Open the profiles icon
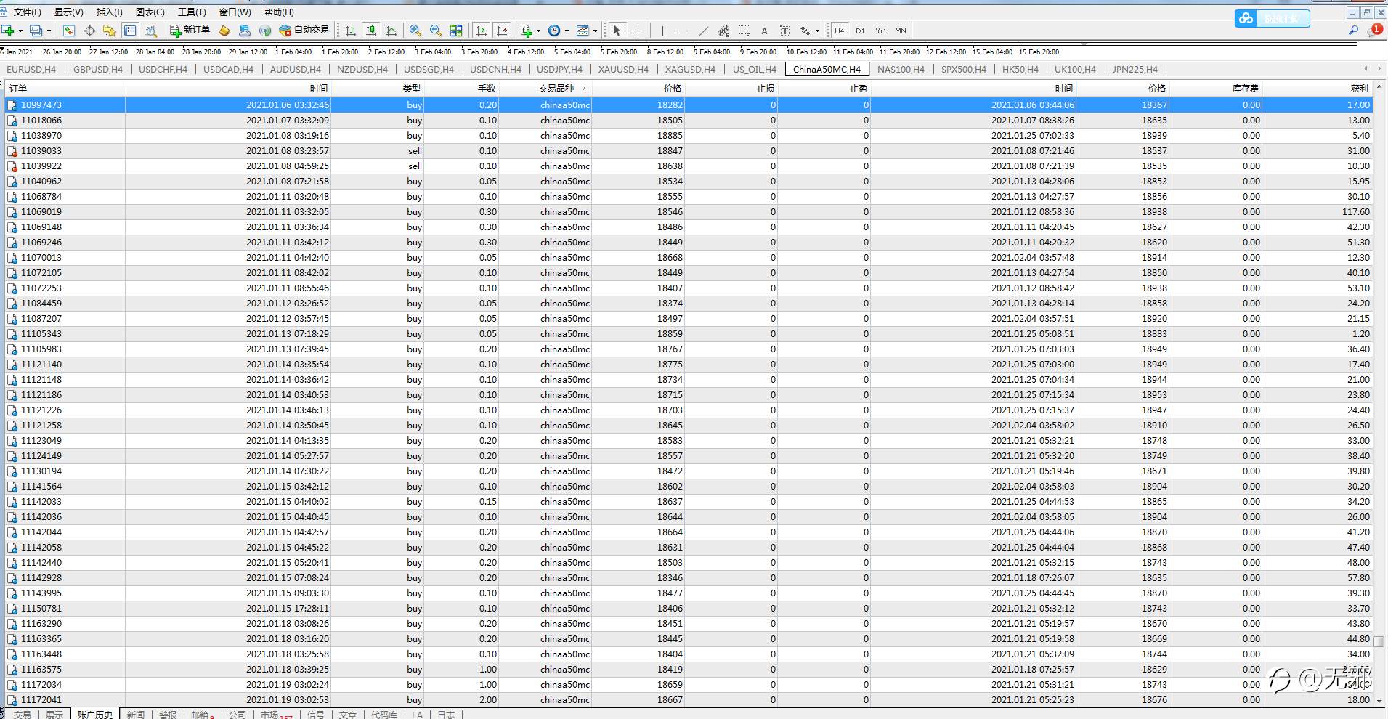 coord(36,31)
